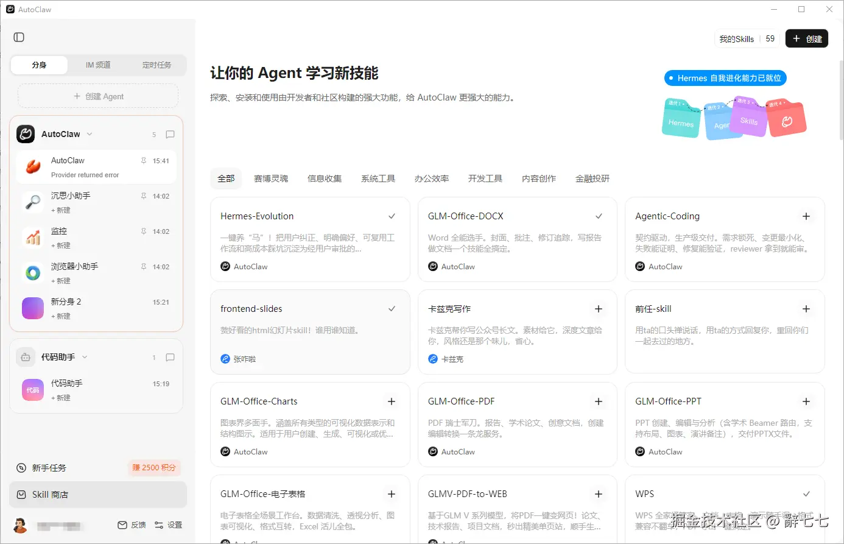This screenshot has height=544, width=844.
Task: Open Skill 商店 in the sidebar
Action: 98,495
